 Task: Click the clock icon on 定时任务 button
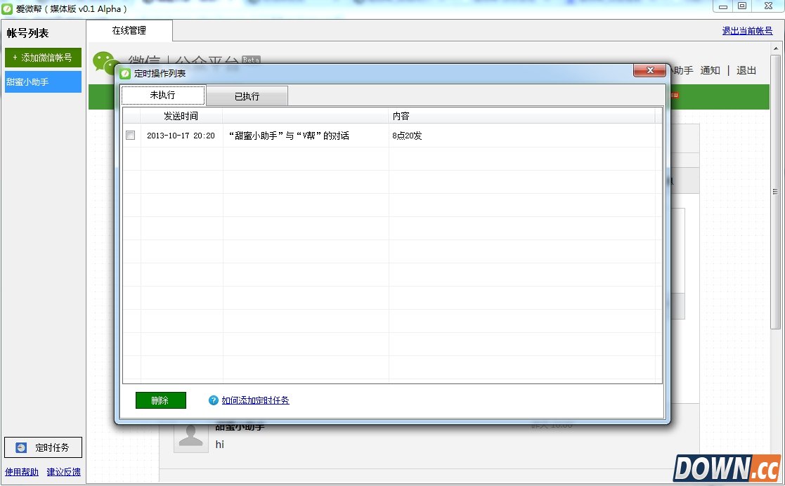click(x=22, y=447)
